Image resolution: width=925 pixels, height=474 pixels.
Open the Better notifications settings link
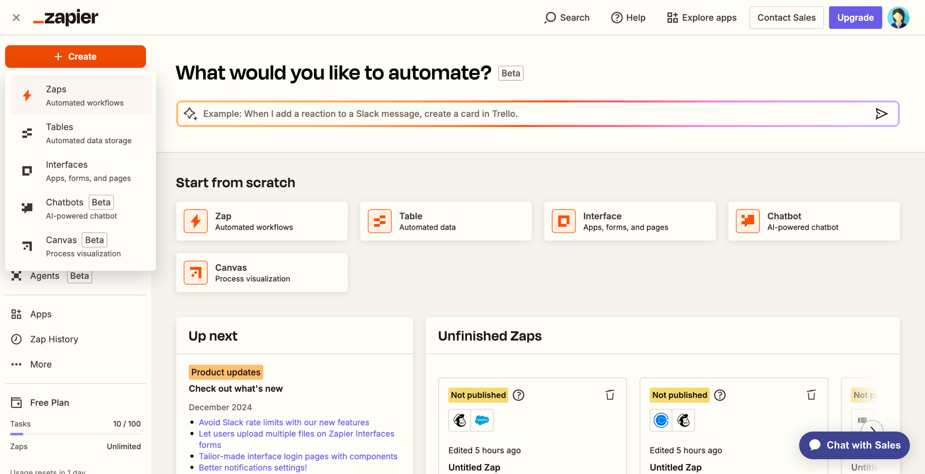[x=252, y=468]
